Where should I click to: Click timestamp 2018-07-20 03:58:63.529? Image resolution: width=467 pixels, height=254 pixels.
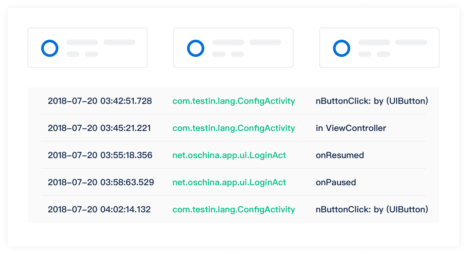[x=101, y=182]
